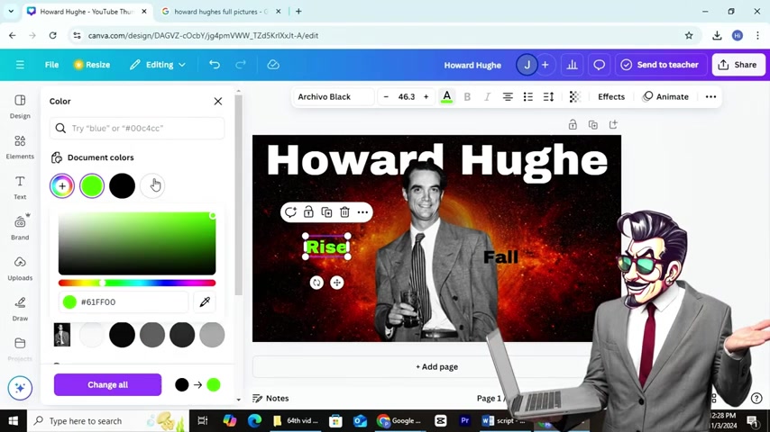The image size is (770, 432).
Task: Click the eyedropper color picker tool
Action: click(x=205, y=301)
